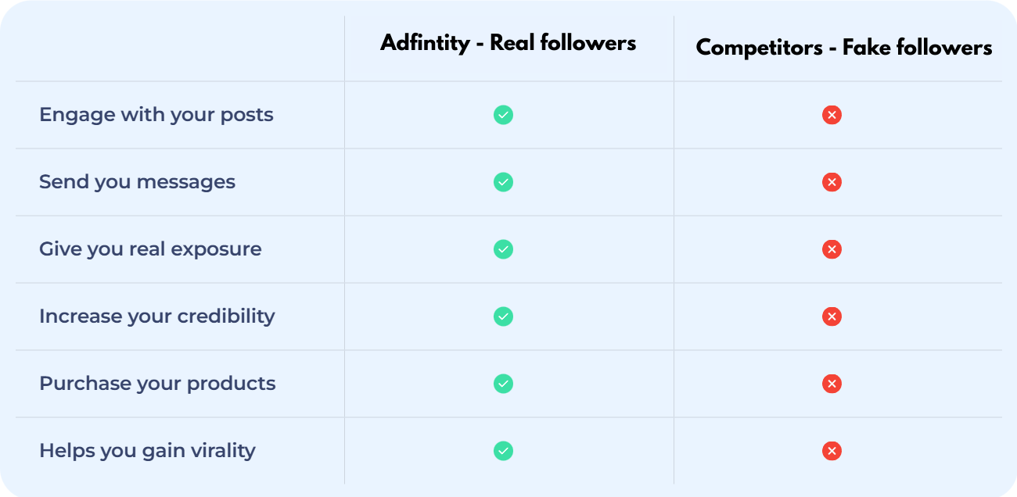This screenshot has height=497, width=1017.
Task: Select the Competitors - Fake followers column header
Action: point(843,48)
